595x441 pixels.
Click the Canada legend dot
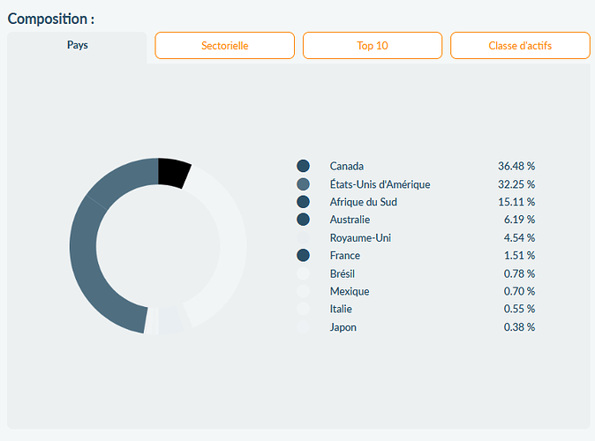coord(304,166)
